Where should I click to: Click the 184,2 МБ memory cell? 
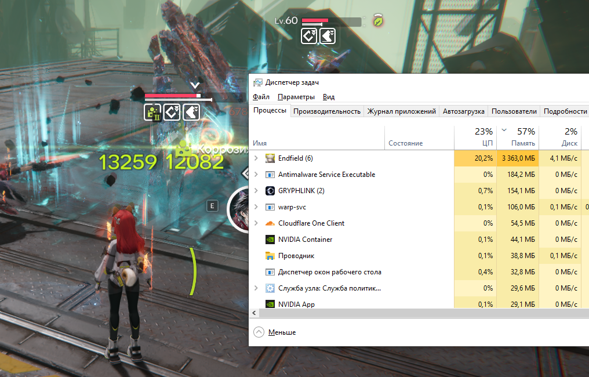pyautogui.click(x=518, y=175)
